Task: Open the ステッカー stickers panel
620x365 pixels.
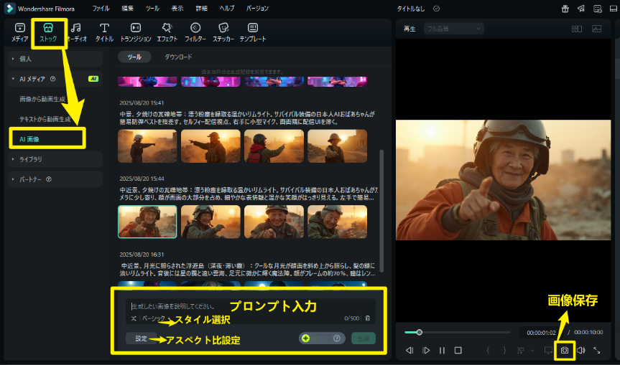Action: 223,32
